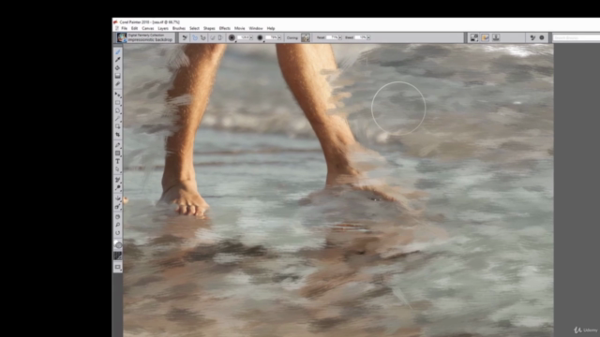Viewport: 600px width, 337px height.
Task: Click the Bleed percentage field
Action: [x=361, y=37]
